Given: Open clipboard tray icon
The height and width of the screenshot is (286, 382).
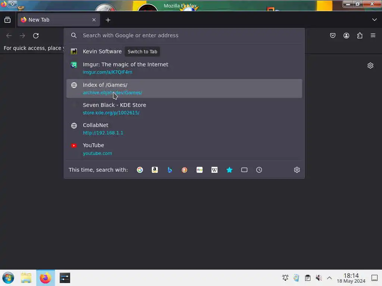Looking at the screenshot, I should (307, 278).
